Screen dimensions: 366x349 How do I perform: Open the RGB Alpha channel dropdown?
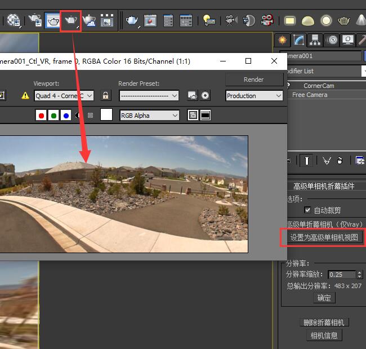pyautogui.click(x=149, y=116)
